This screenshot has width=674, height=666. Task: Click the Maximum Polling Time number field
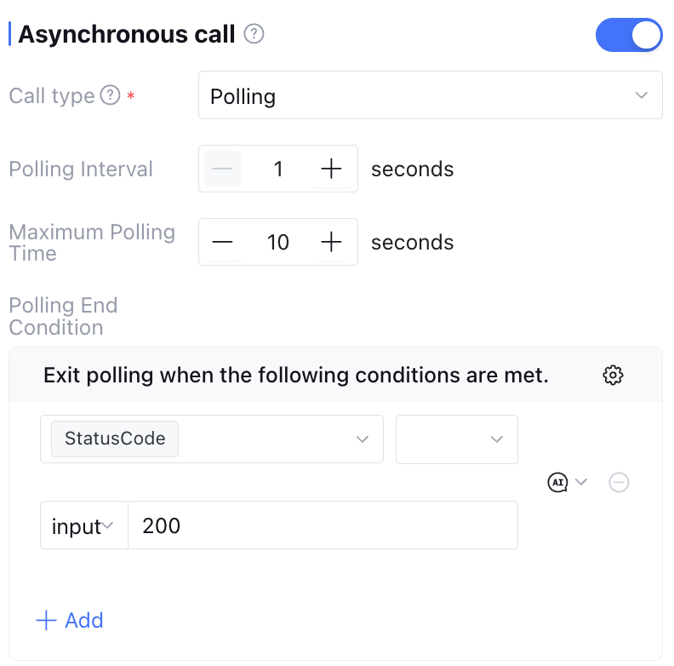click(x=277, y=242)
